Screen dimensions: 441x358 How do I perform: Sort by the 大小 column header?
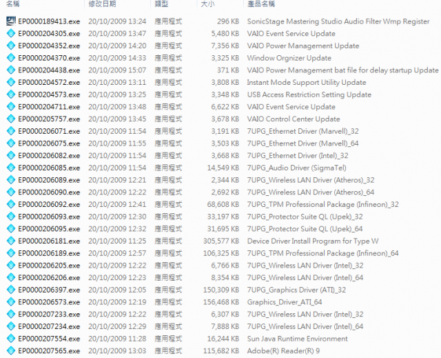pyautogui.click(x=207, y=3)
